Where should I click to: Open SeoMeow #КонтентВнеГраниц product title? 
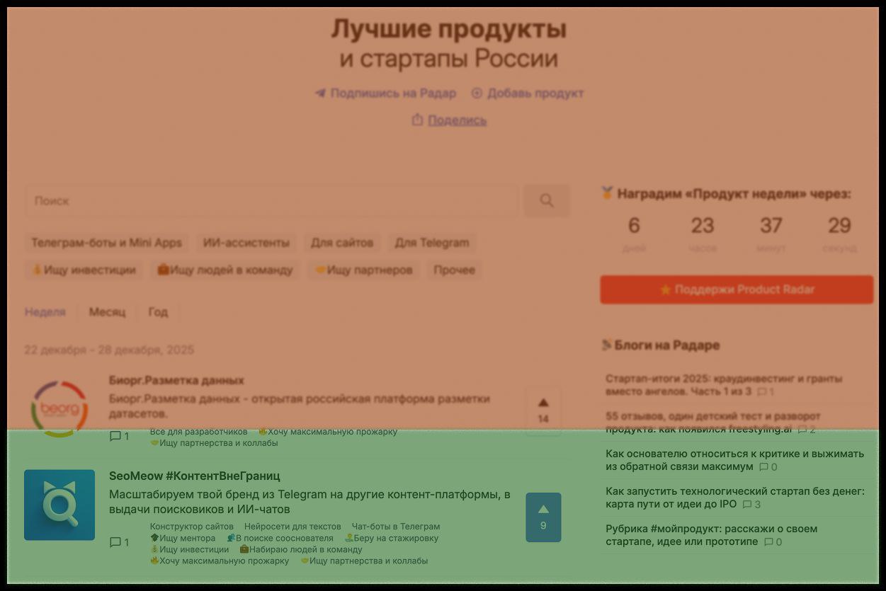coord(194,476)
